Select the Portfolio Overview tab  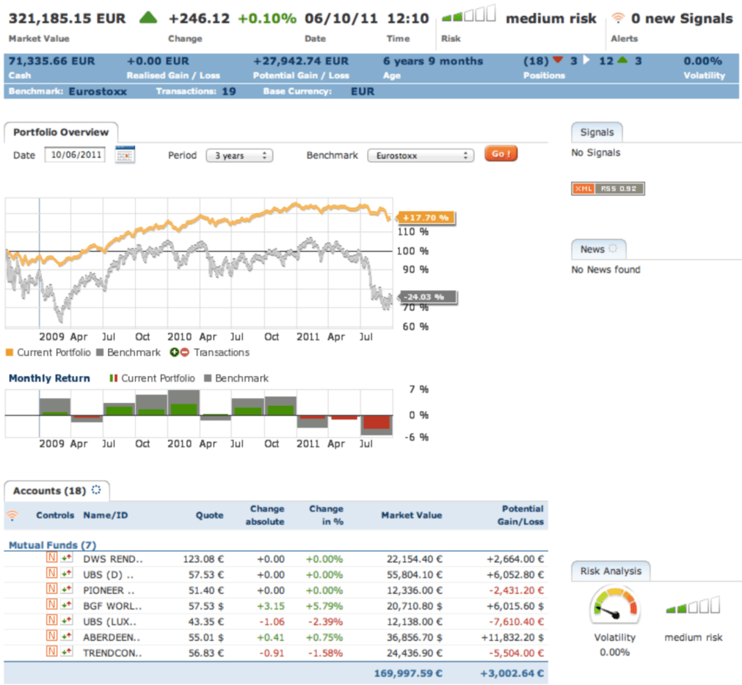point(61,132)
